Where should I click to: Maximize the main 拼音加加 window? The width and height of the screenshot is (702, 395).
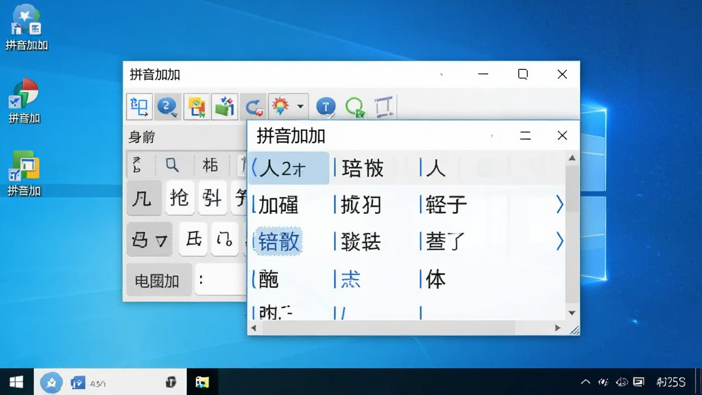click(x=523, y=74)
